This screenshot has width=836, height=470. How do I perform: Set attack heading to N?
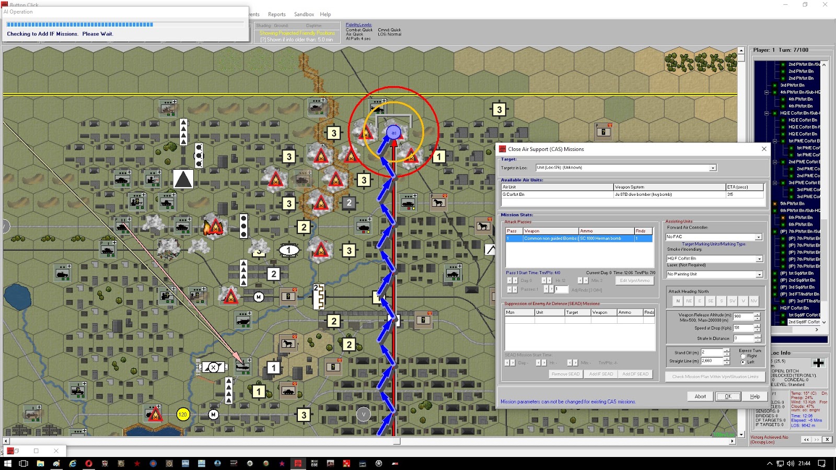click(x=678, y=301)
